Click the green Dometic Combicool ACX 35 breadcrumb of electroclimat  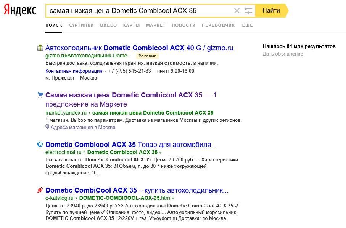click(122, 152)
